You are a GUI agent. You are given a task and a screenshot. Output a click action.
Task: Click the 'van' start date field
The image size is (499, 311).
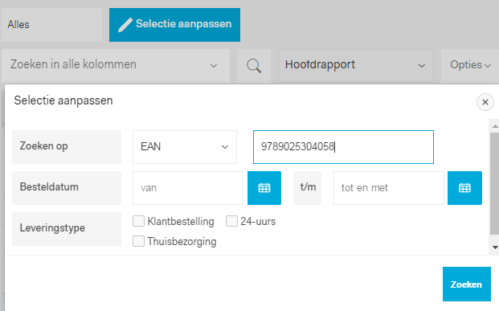188,188
